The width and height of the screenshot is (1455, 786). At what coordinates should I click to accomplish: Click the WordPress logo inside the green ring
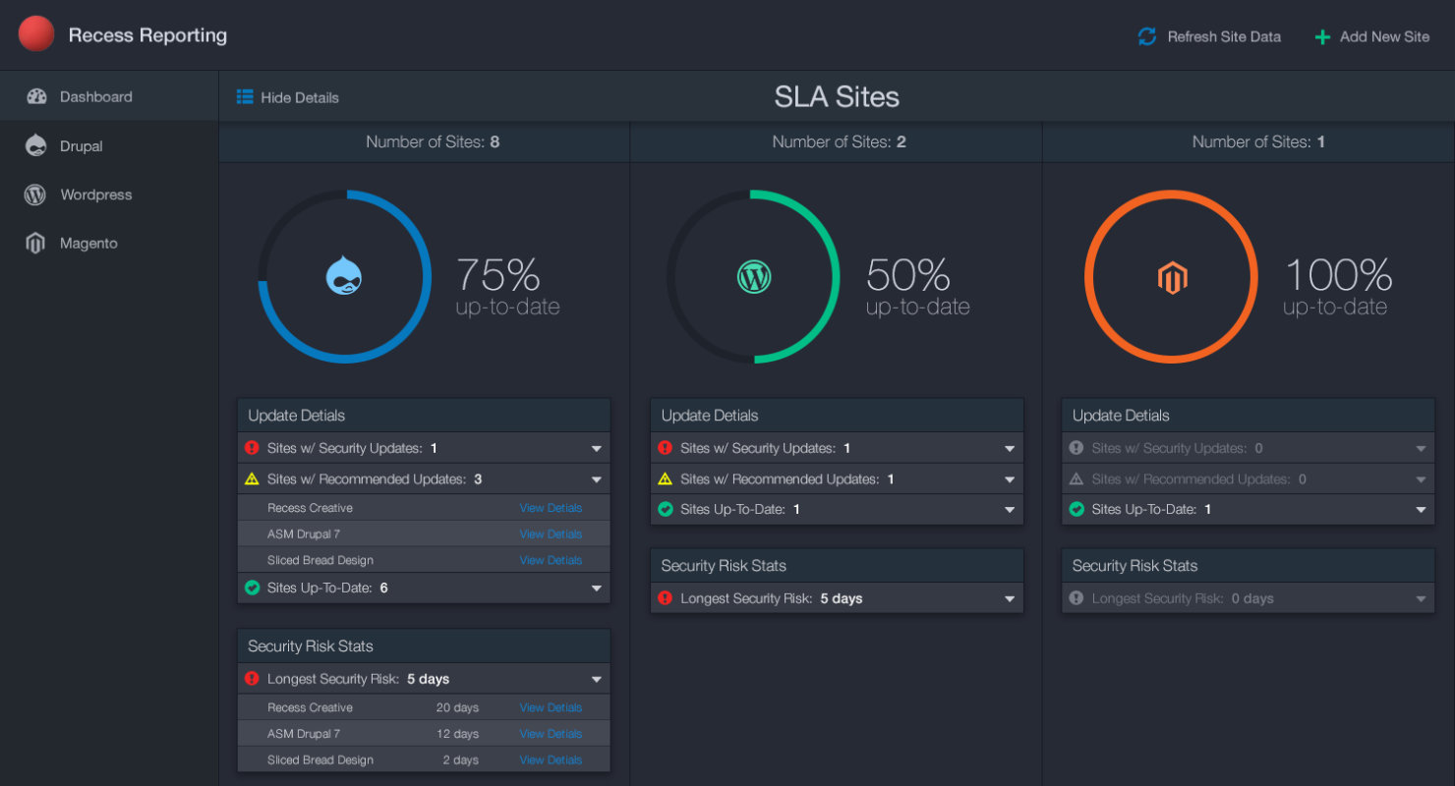coord(754,277)
